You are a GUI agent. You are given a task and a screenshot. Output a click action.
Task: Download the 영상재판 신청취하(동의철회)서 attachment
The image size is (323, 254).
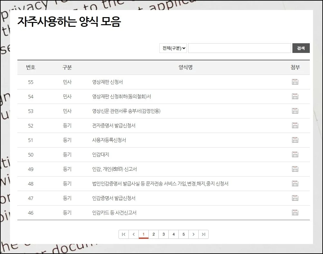[295, 97]
